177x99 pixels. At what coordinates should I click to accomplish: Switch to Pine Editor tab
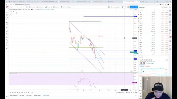pos(29,95)
